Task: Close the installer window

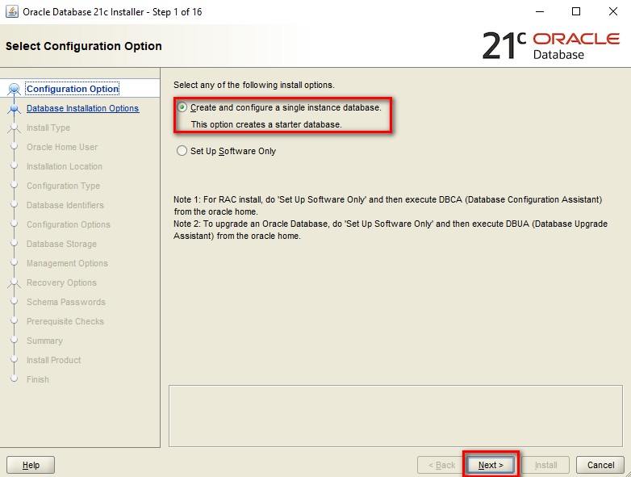Action: [x=613, y=11]
